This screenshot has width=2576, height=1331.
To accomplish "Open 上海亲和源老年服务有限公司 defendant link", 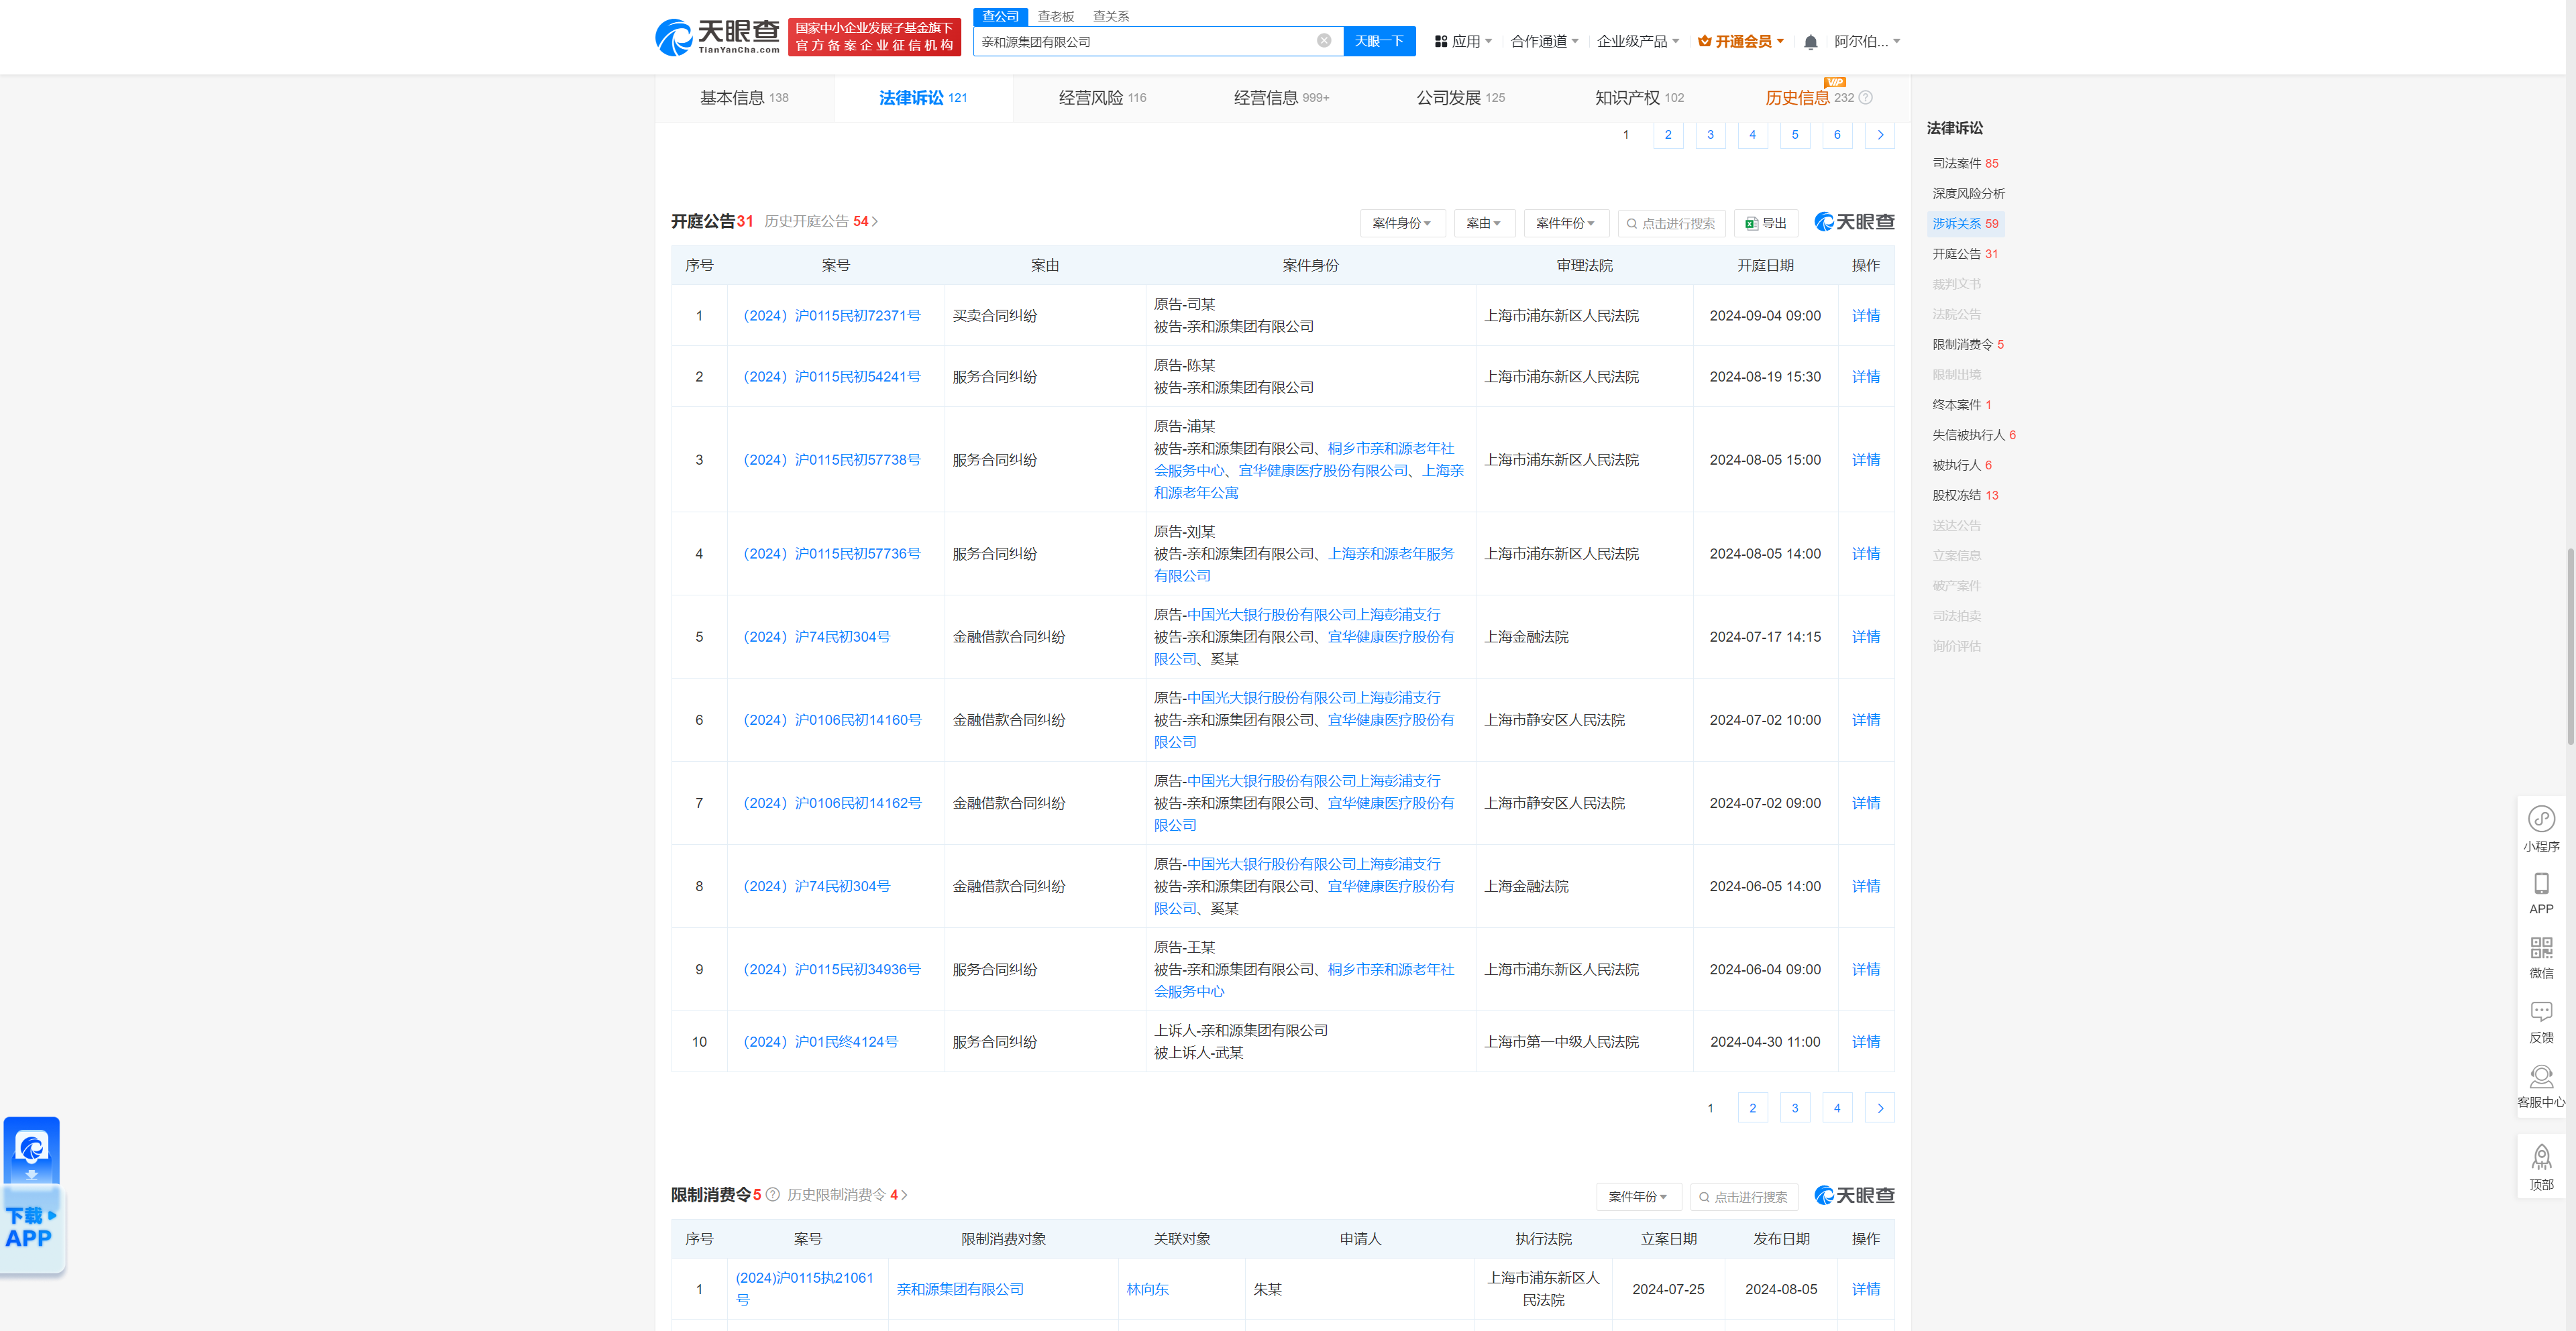I will coord(1304,565).
